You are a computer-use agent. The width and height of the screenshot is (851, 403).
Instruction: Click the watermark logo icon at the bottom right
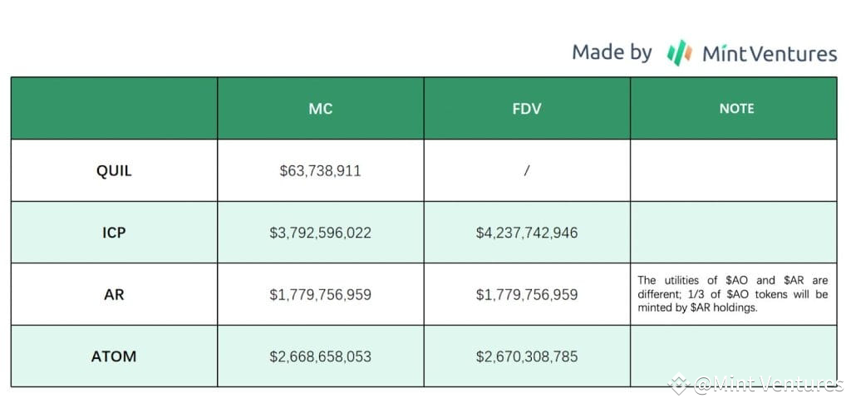click(x=681, y=384)
